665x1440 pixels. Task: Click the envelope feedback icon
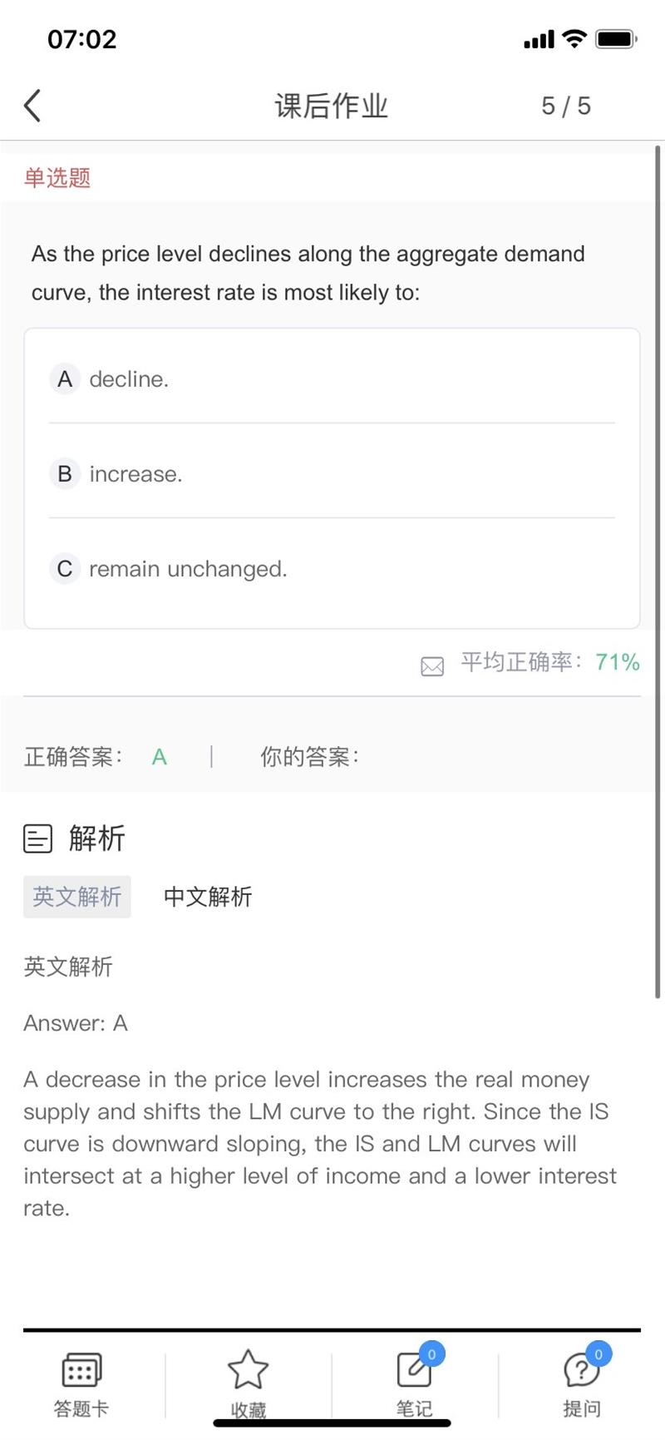(432, 666)
